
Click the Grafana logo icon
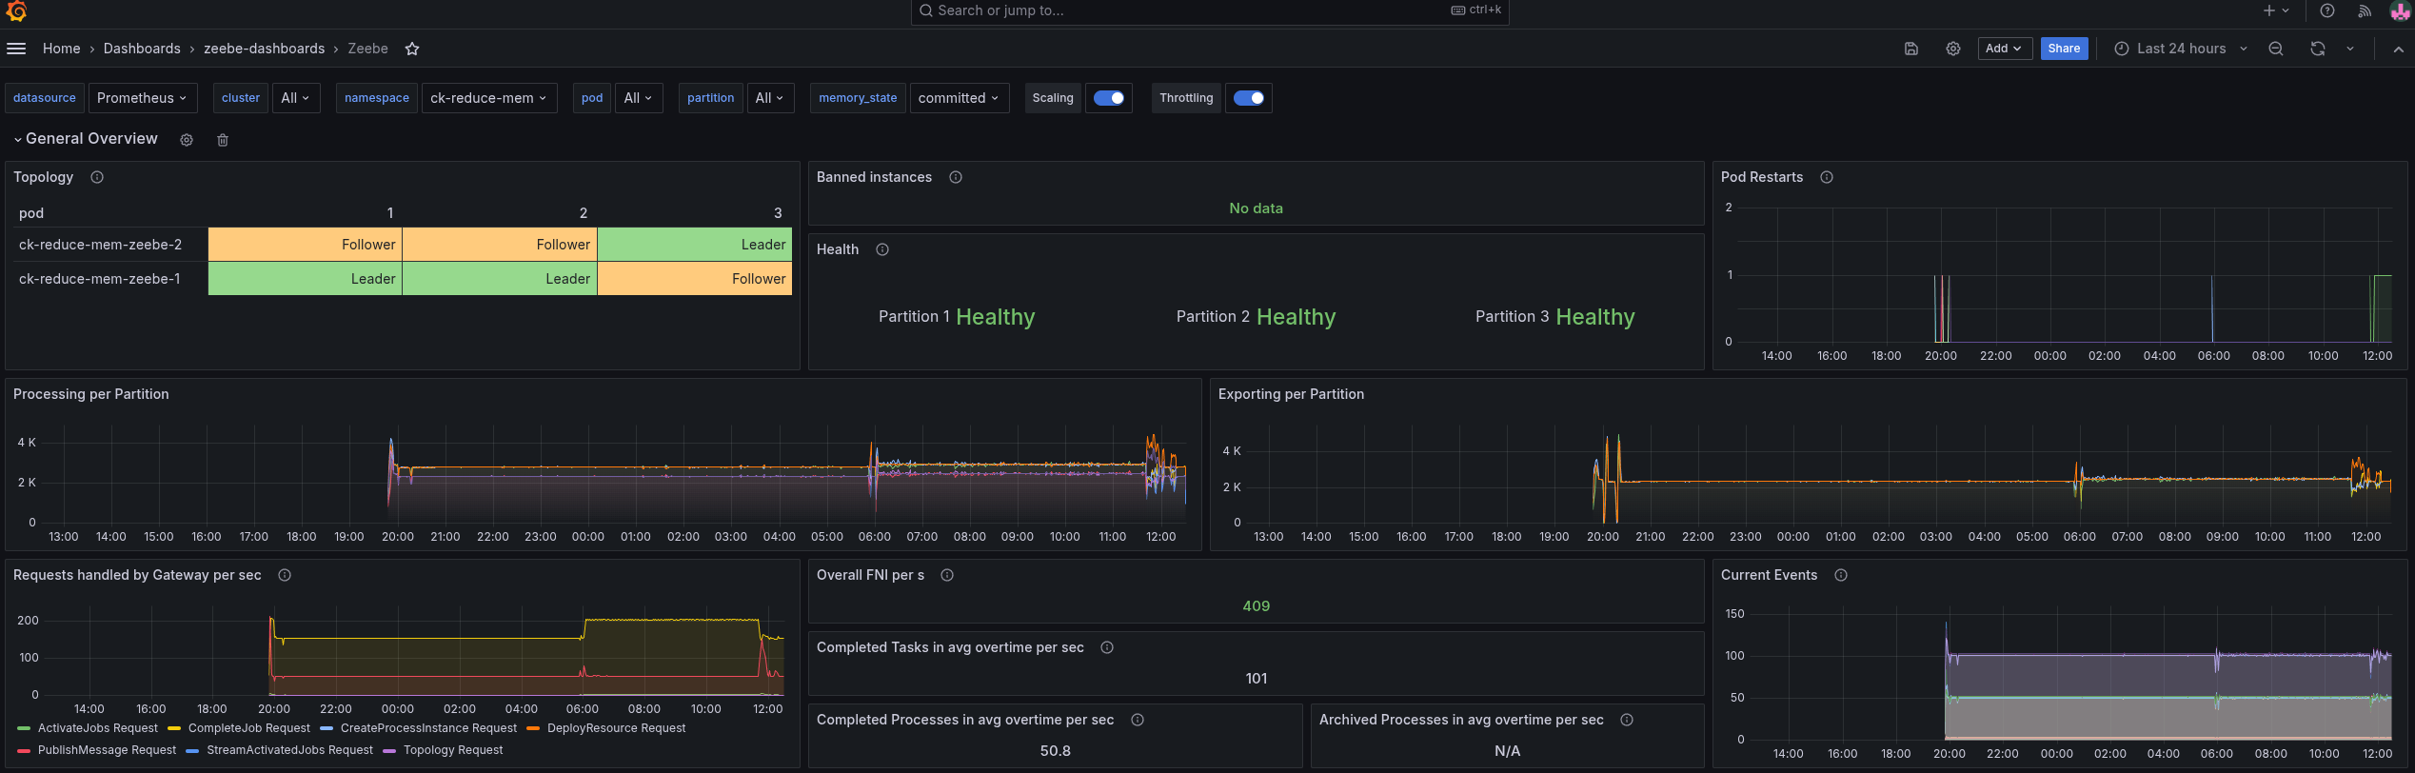click(16, 11)
